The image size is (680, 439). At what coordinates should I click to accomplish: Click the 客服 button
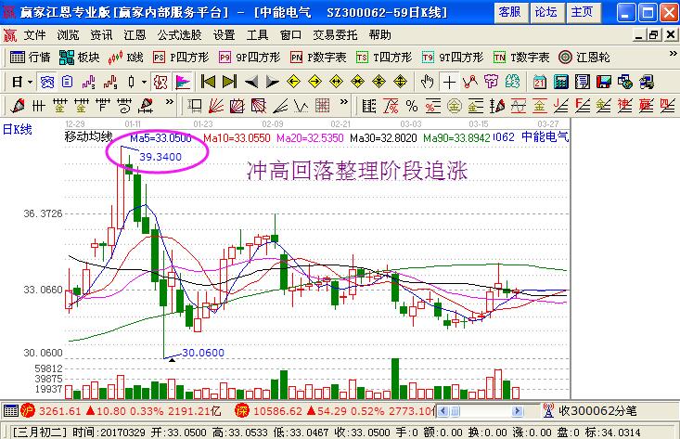click(x=509, y=12)
